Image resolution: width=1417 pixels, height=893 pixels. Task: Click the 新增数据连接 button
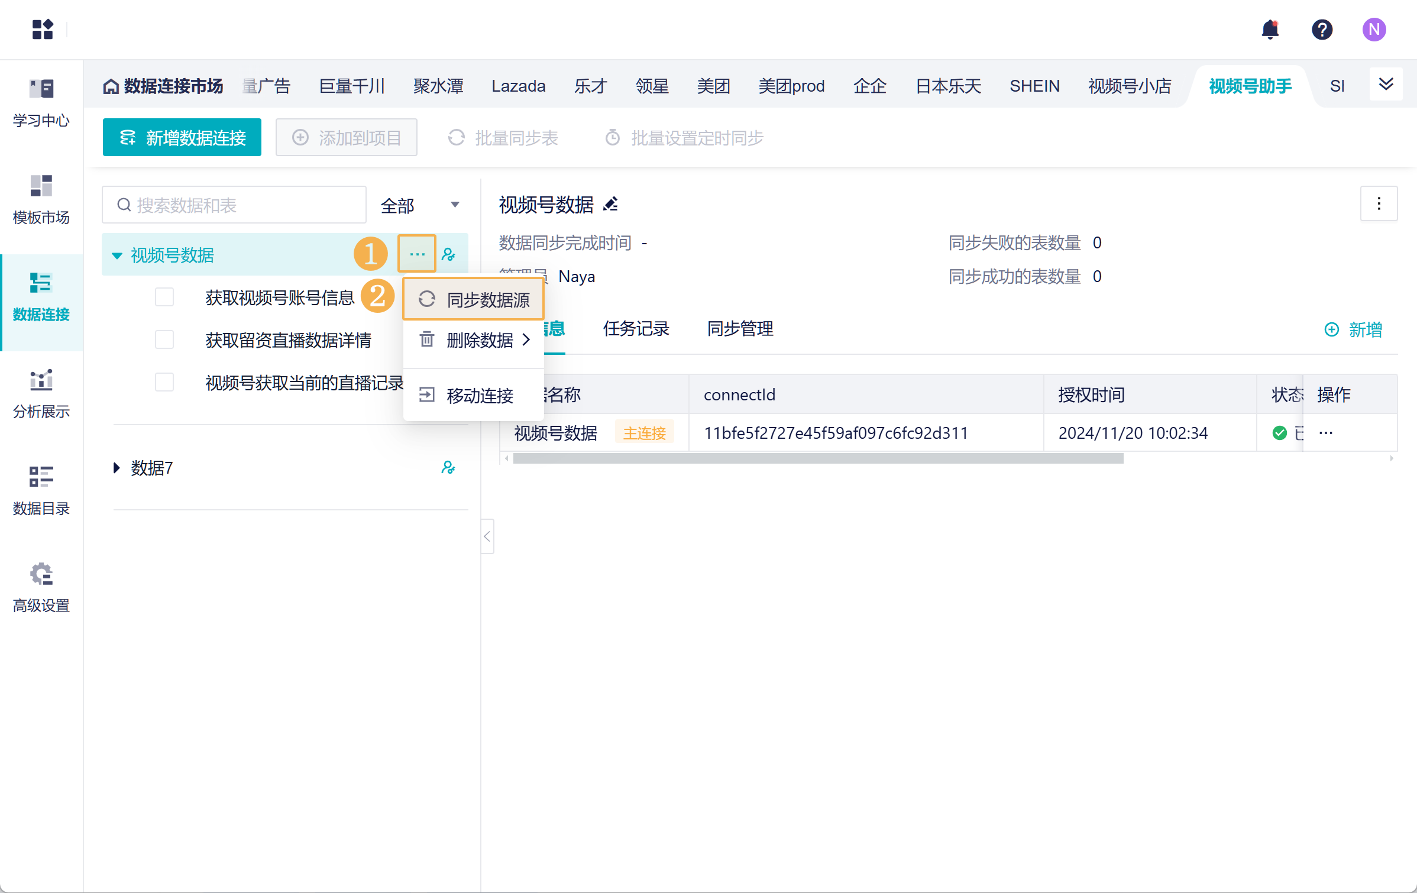pos(182,138)
